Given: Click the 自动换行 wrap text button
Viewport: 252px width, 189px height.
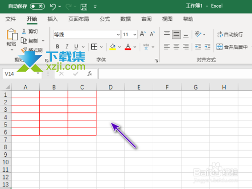Looking at the screenshot, I should [230, 34].
